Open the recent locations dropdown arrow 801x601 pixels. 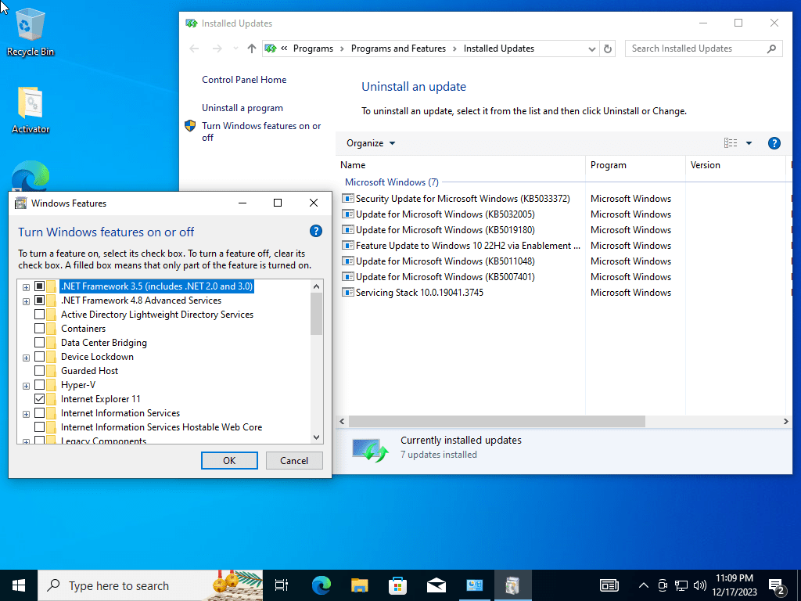pos(235,49)
